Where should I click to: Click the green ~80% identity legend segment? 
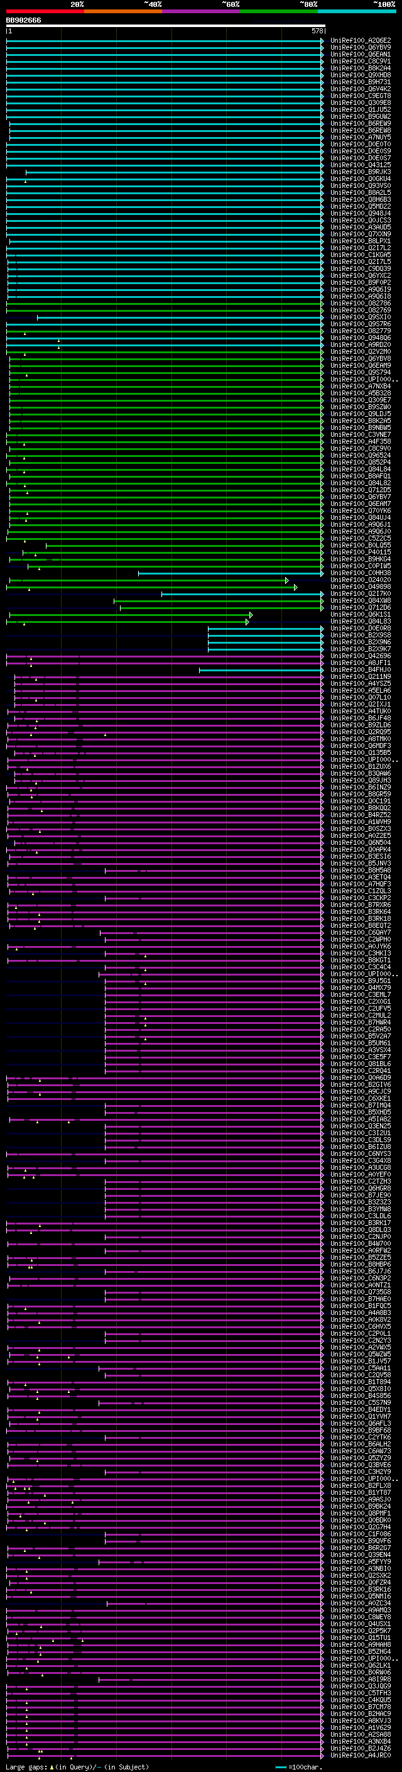[279, 11]
